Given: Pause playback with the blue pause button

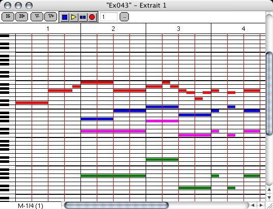Looking at the screenshot, I should point(83,17).
